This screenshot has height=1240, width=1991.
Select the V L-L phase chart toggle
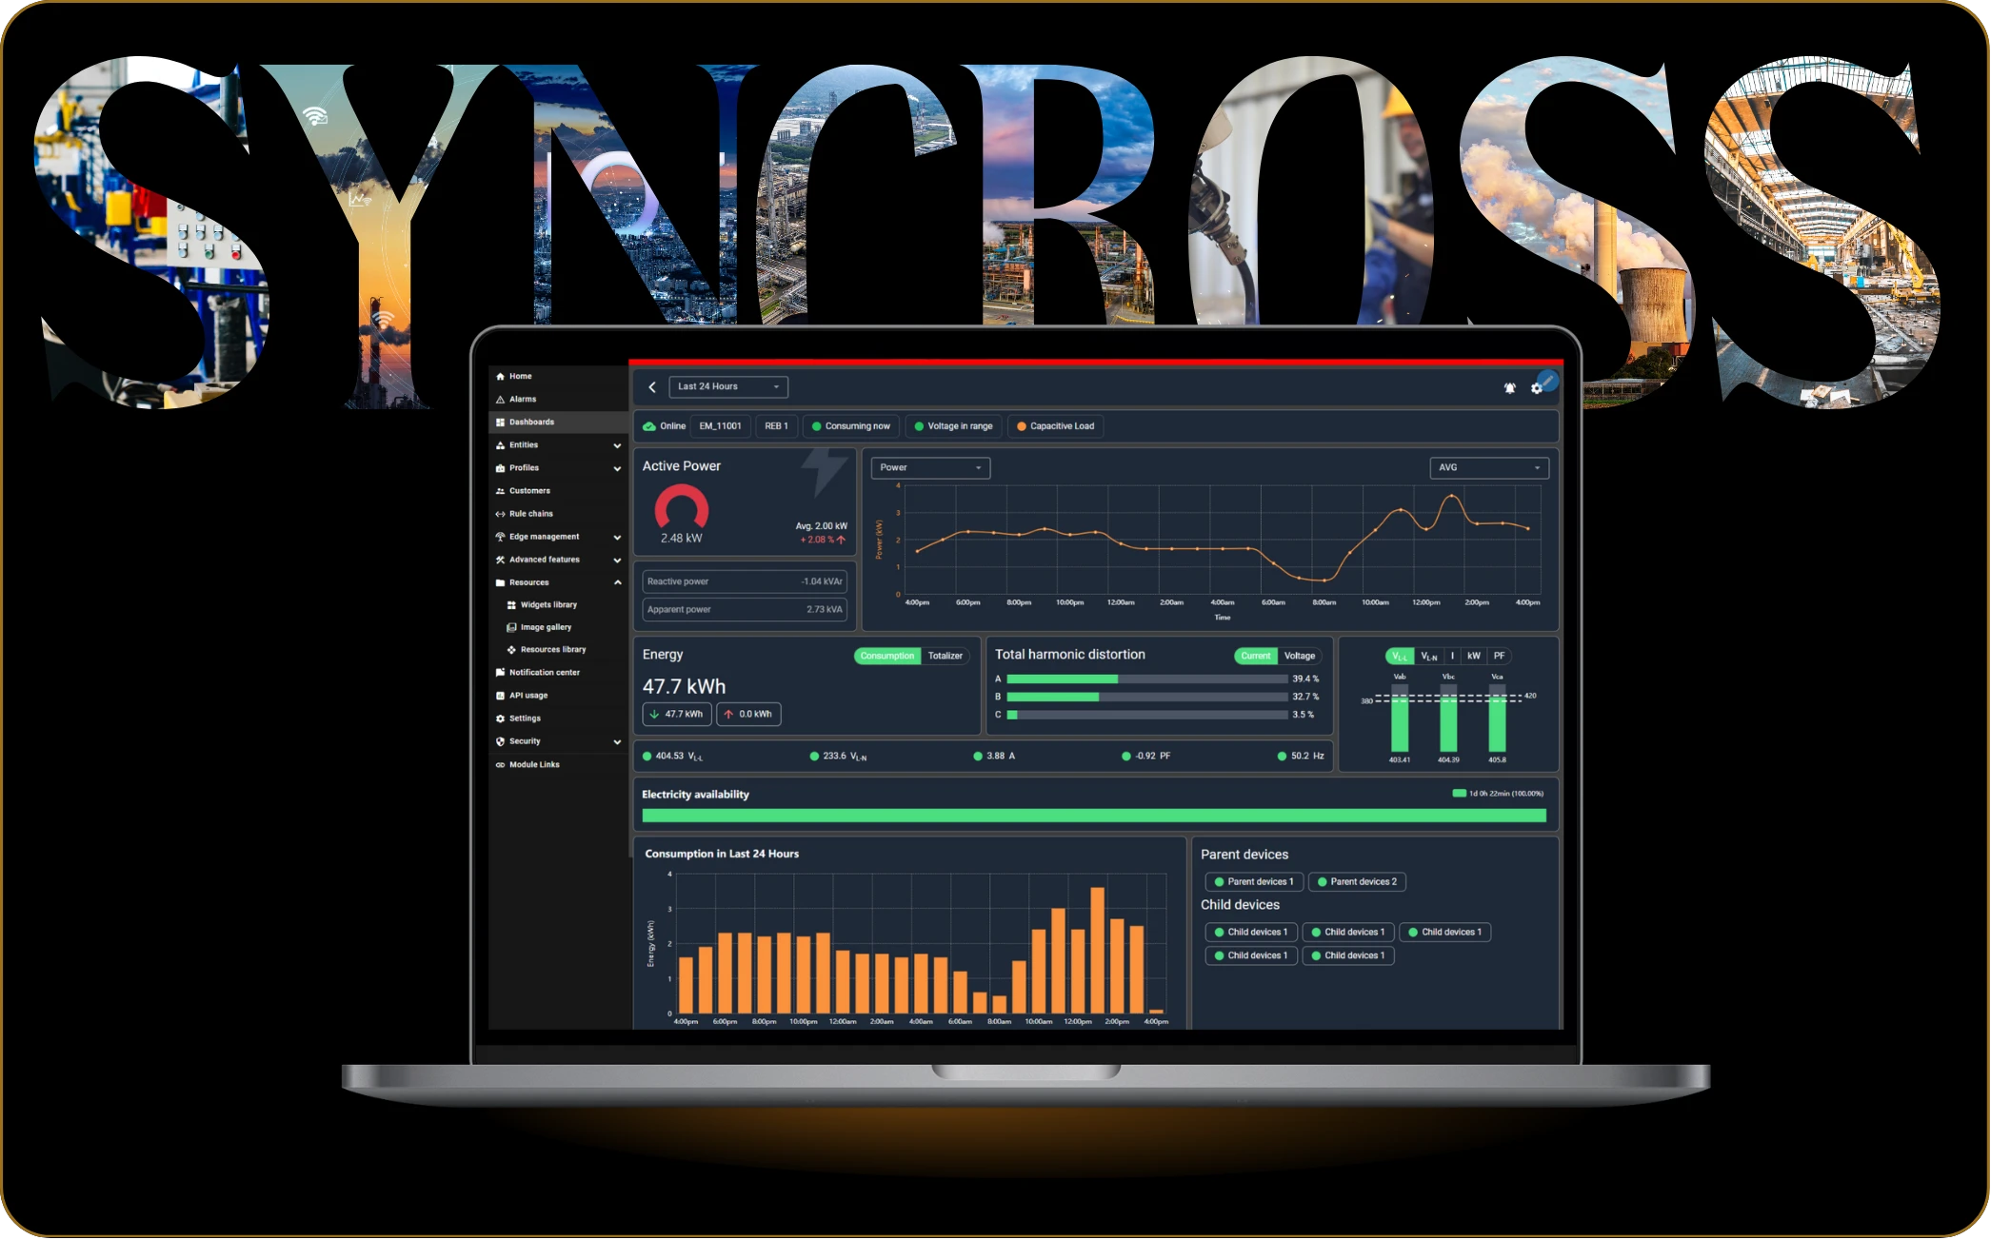click(x=1400, y=657)
